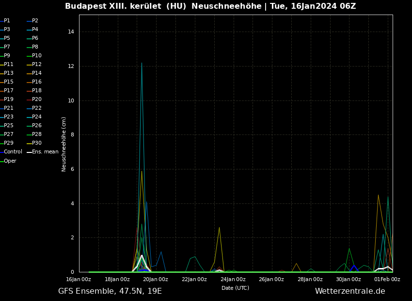Click the green swatch beside "Oper"

pyautogui.click(x=2, y=161)
